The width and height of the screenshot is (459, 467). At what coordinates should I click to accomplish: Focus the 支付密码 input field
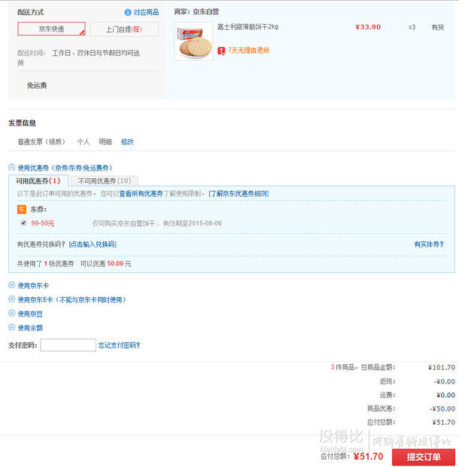(68, 345)
